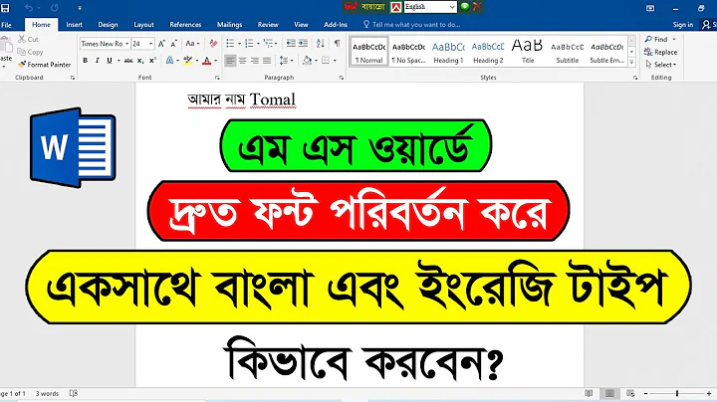Screen dimensions: 717x402
Task: Align paragraph text to the right
Action: [x=255, y=61]
